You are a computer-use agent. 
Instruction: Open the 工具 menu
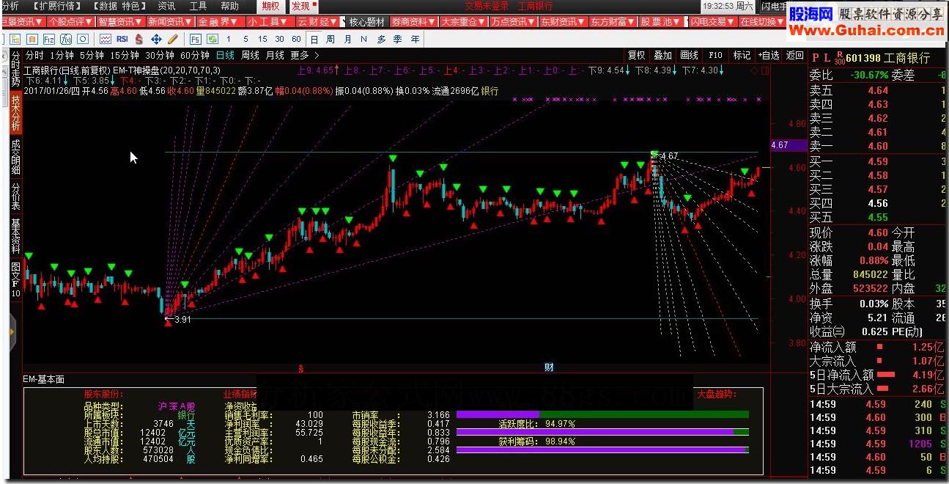(x=198, y=6)
